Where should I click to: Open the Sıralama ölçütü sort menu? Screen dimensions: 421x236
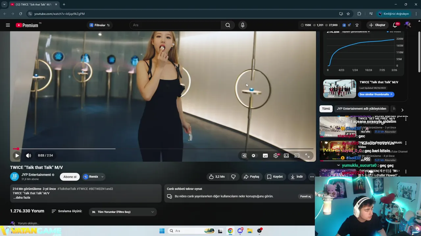click(67, 211)
